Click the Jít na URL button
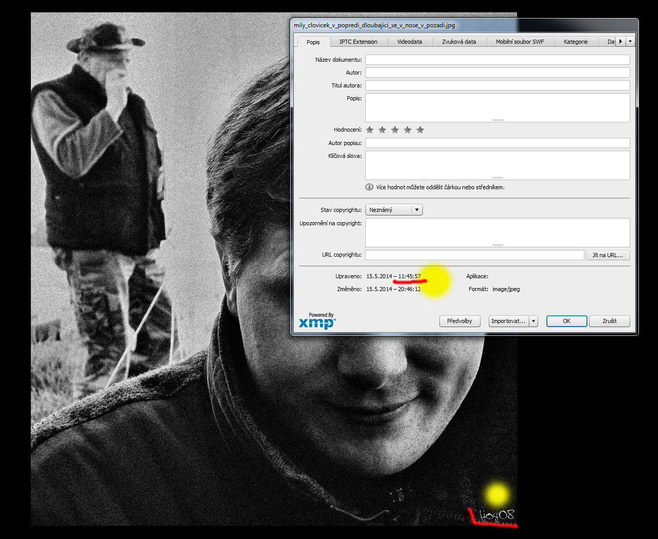This screenshot has height=539, width=658. 608,255
